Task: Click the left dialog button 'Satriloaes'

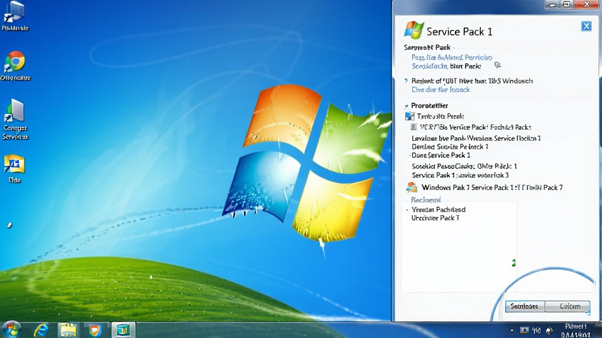Action: click(524, 306)
